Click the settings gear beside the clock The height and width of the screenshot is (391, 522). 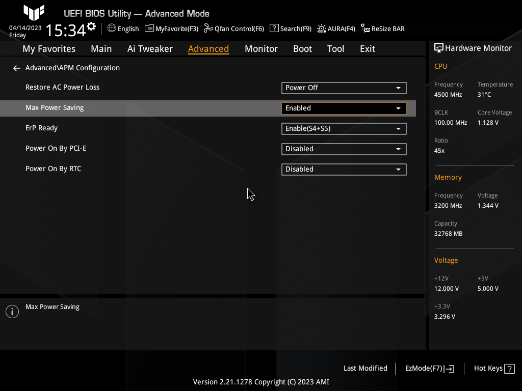[x=91, y=26]
